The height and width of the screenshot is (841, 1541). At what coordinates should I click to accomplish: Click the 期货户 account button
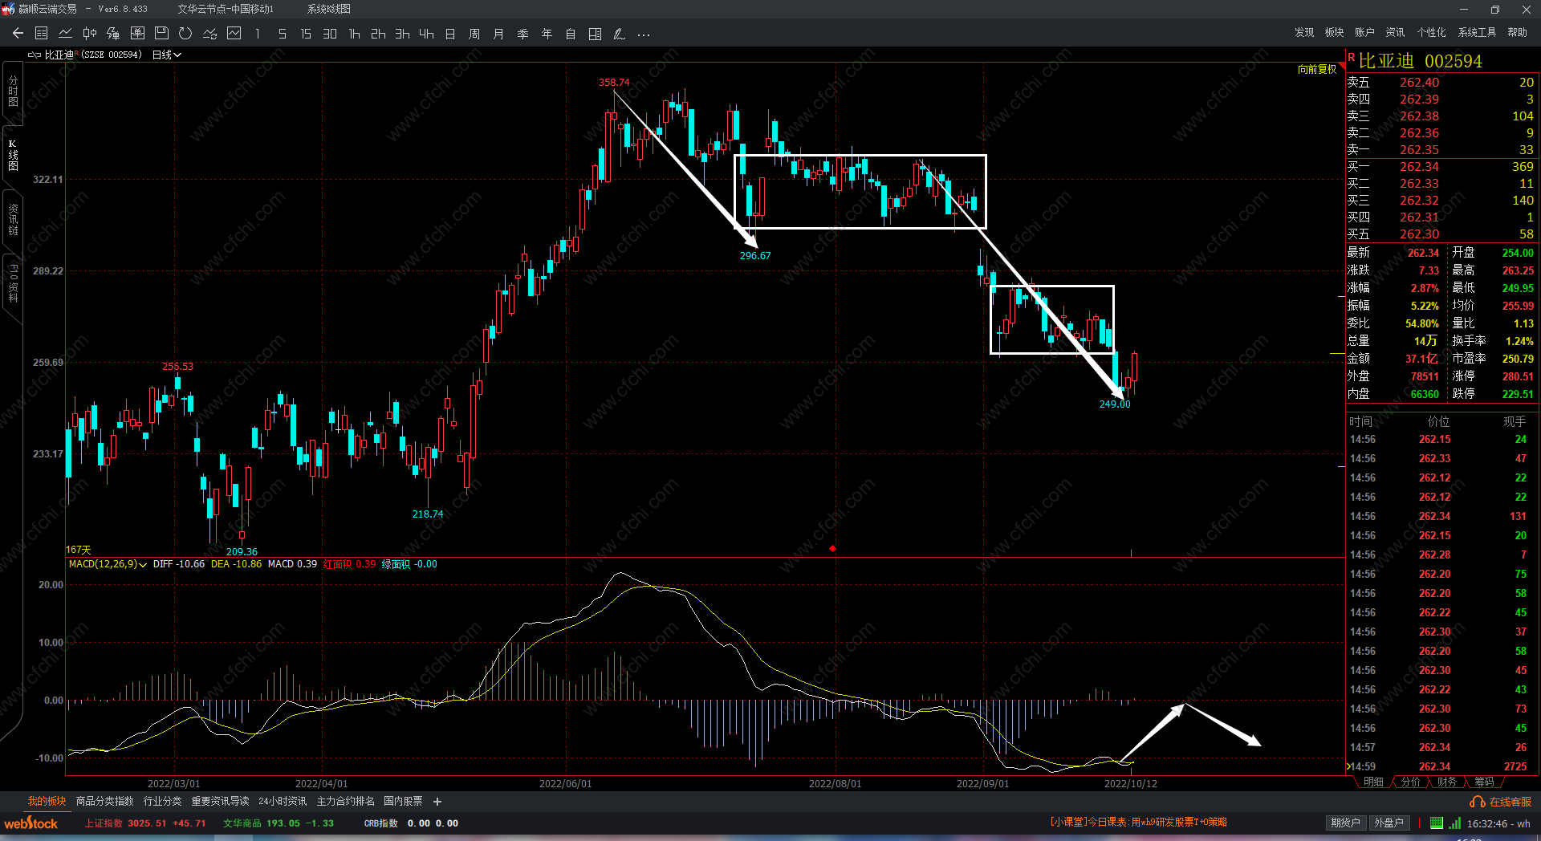click(1345, 823)
